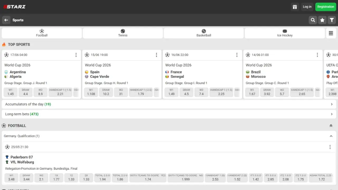Screen dimensions: 338x190
Task: Click the FOOTBALL section soccer ball icon
Action: [4, 126]
